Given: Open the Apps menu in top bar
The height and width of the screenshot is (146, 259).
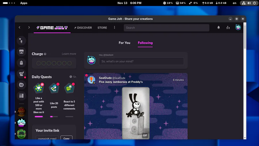Looking at the screenshot, I should (x=24, y=3).
